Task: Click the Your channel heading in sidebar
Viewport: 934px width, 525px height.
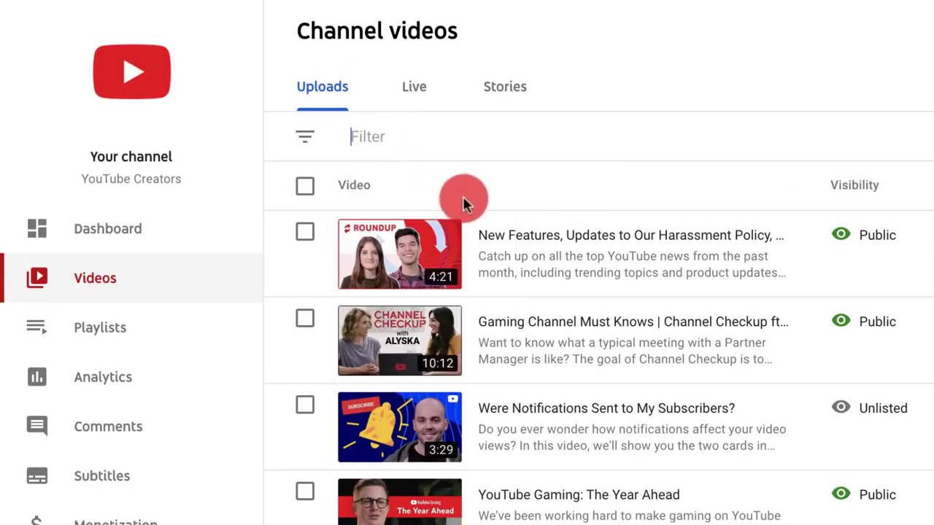Action: [x=131, y=157]
